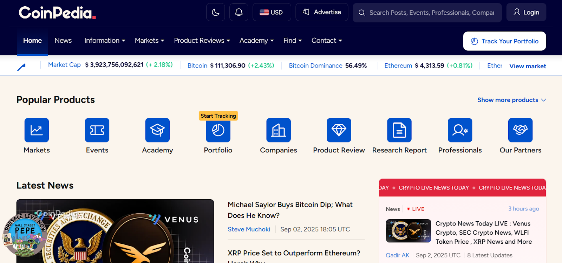
Task: Click the News label in live panel
Action: pos(393,209)
